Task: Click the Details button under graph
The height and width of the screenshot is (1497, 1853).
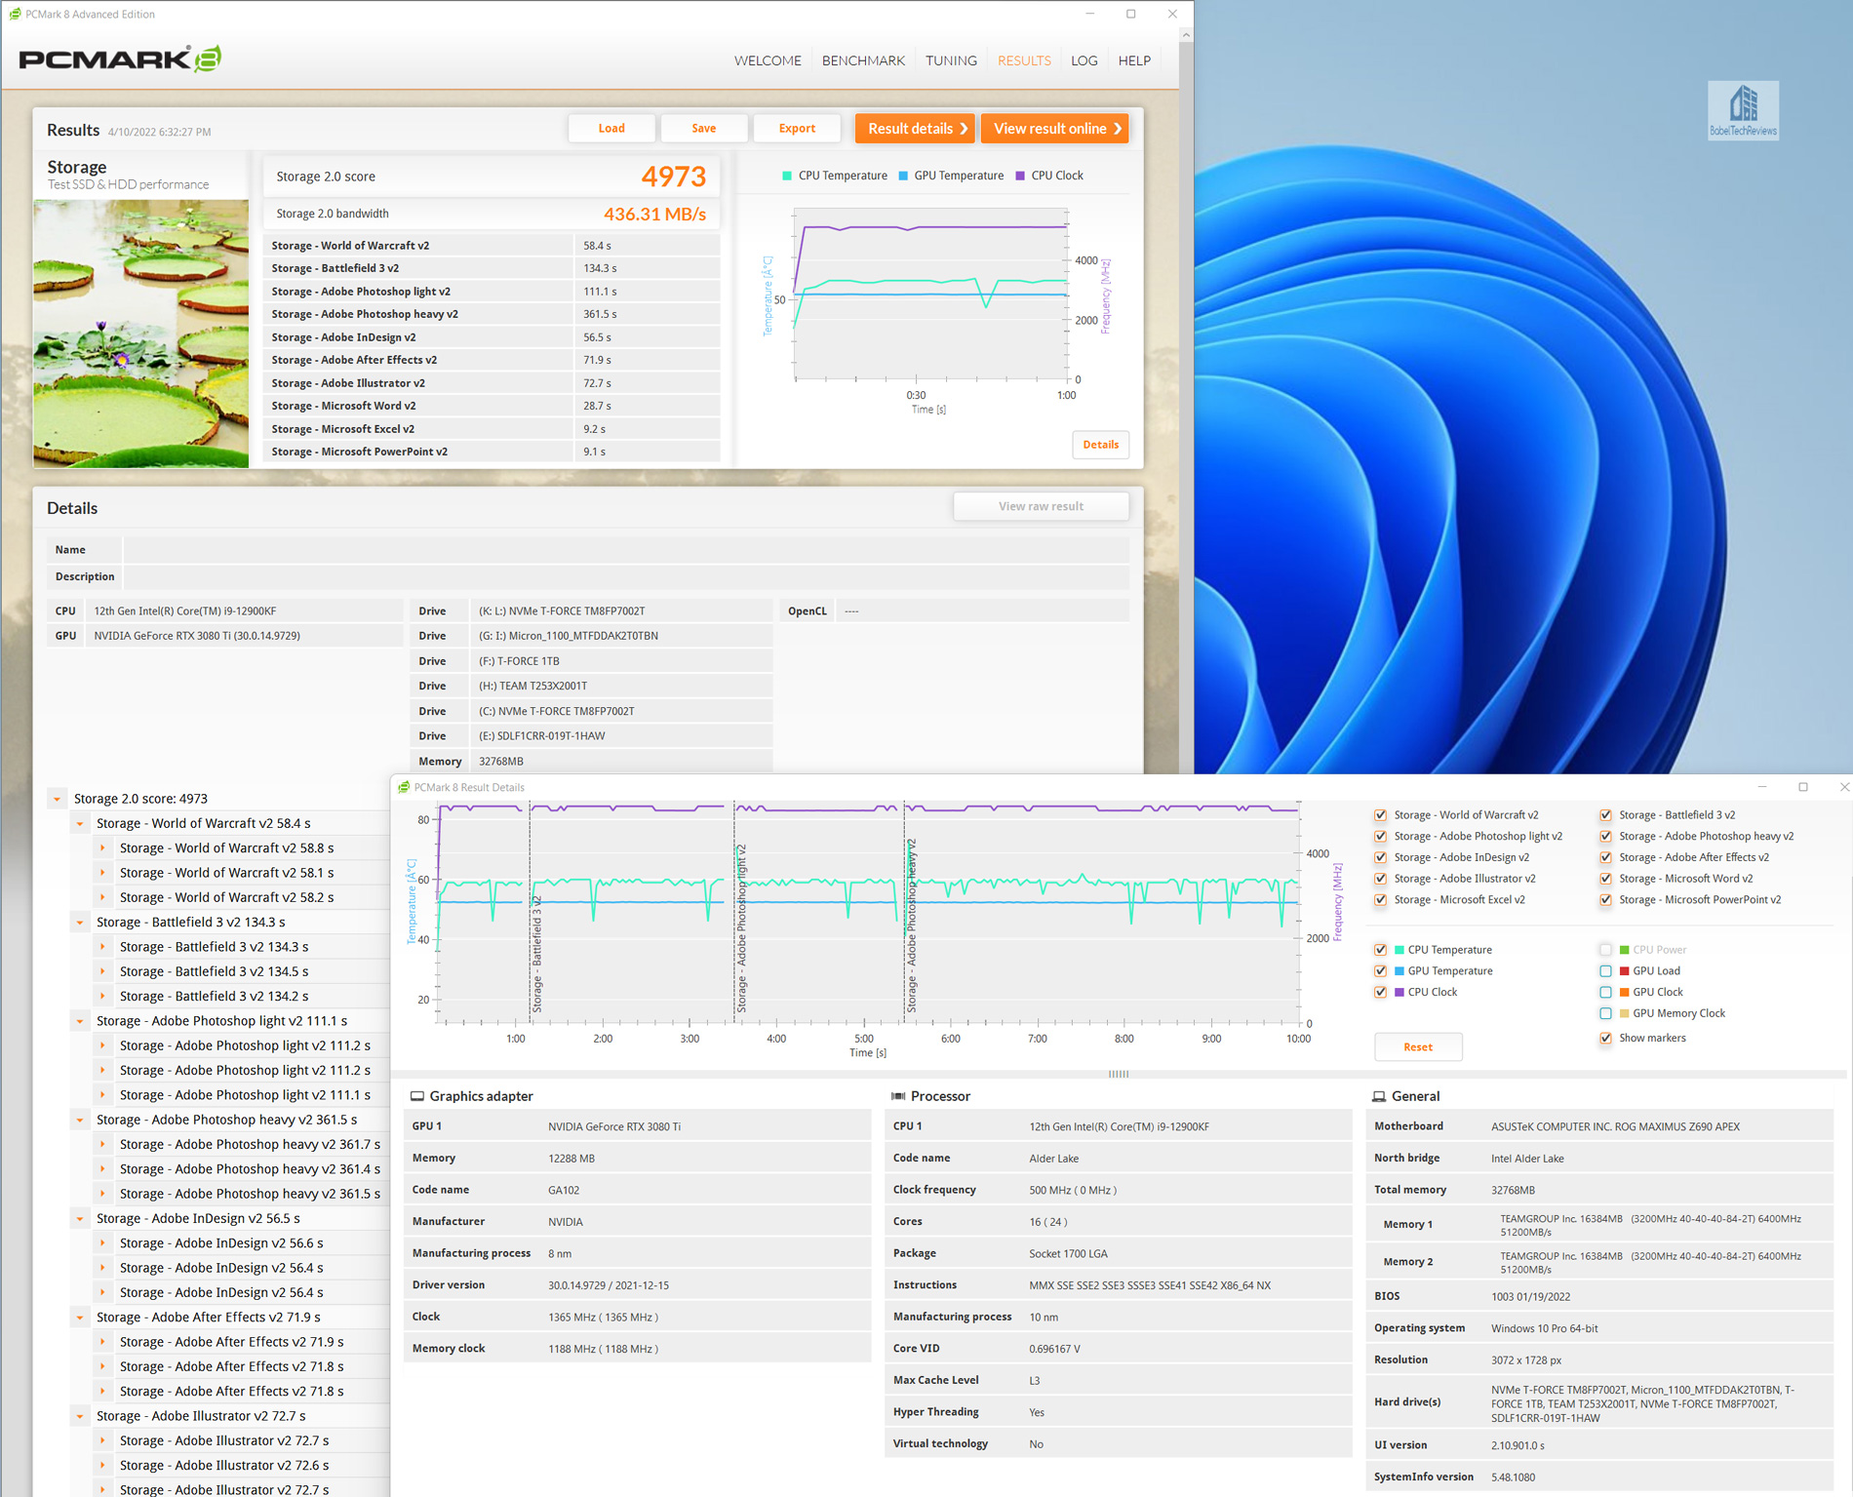Action: tap(1100, 445)
